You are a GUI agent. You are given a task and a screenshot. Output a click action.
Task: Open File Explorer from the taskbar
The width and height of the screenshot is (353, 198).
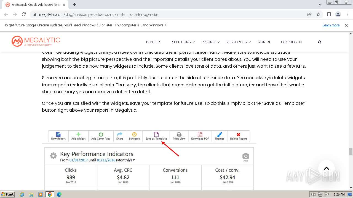coord(31,194)
